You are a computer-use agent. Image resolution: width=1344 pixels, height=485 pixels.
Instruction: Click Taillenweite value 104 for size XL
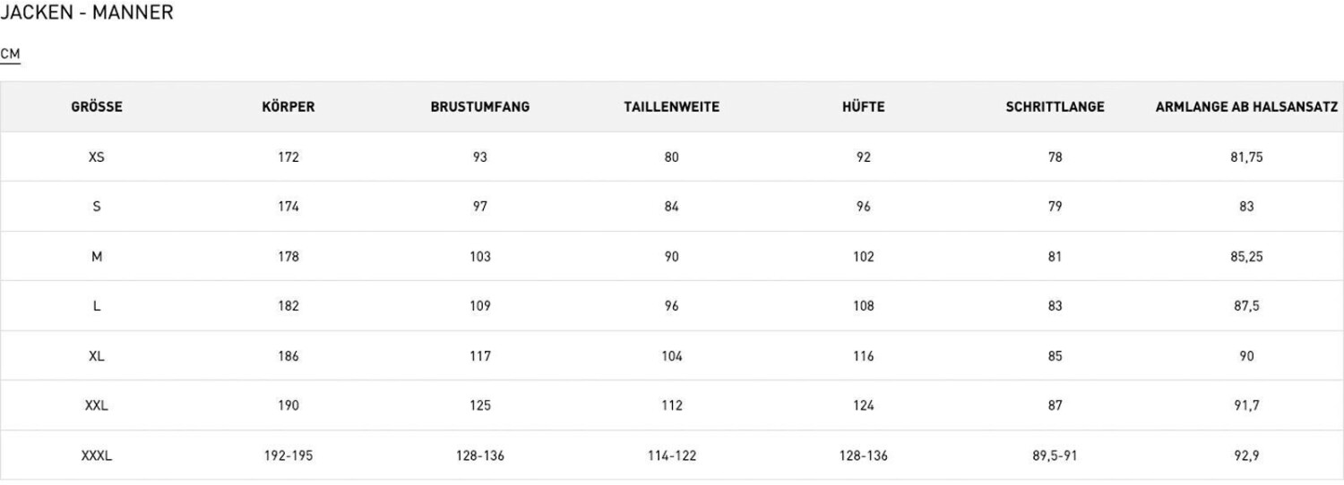(672, 356)
